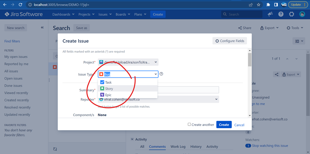Select the Reported by me filter
Screen dimensions: 310x154
pyautogui.click(x=16, y=64)
